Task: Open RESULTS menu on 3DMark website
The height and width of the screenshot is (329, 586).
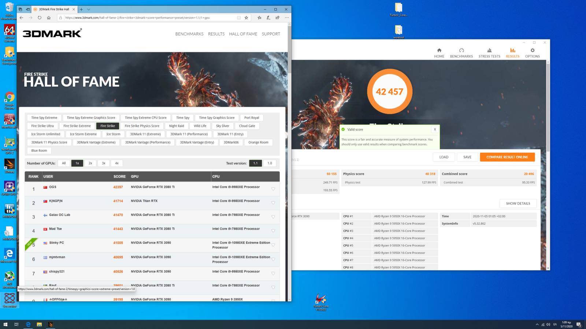Action: click(x=216, y=34)
